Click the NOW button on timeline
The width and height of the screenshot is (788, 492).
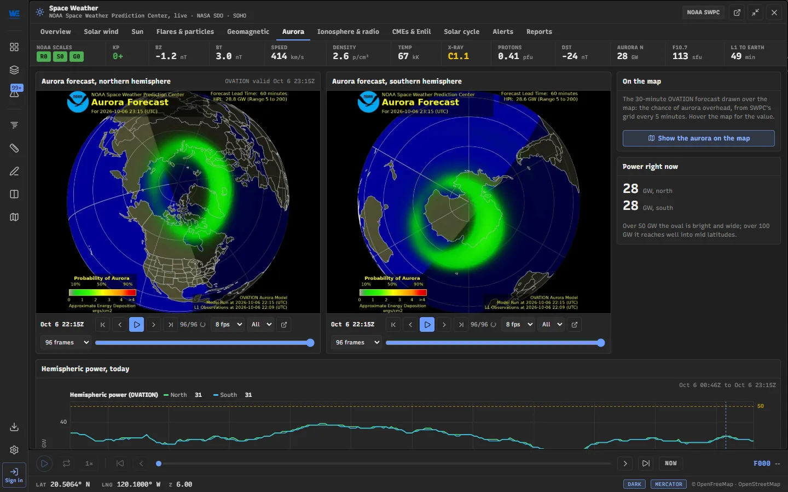coord(671,464)
